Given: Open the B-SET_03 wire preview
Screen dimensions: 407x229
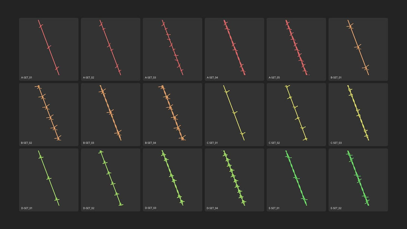Looking at the screenshot, I should (111, 114).
